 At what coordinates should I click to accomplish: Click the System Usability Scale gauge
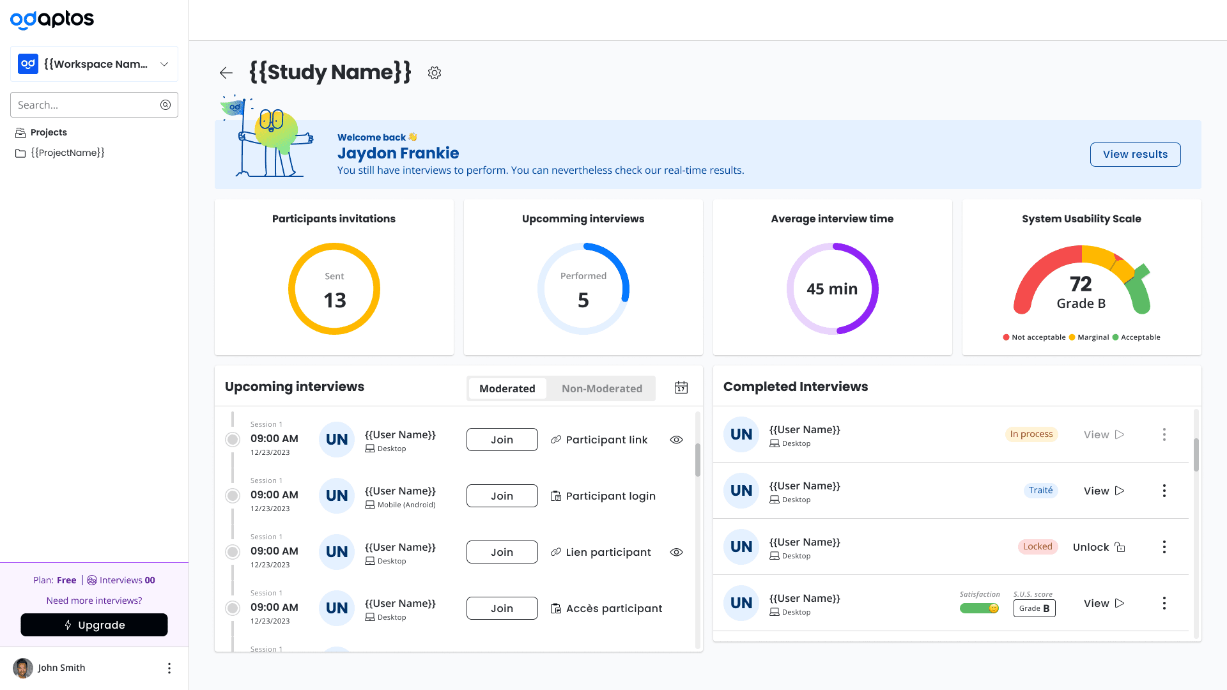tap(1081, 280)
